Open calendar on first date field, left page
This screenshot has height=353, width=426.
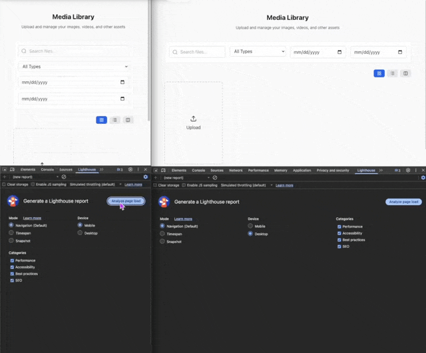click(122, 82)
